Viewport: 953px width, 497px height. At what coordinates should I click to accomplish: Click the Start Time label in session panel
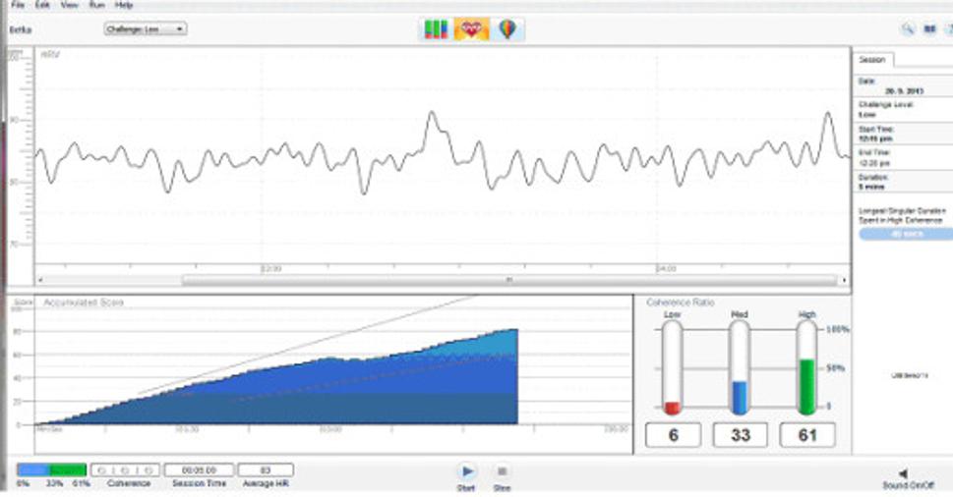click(x=876, y=130)
